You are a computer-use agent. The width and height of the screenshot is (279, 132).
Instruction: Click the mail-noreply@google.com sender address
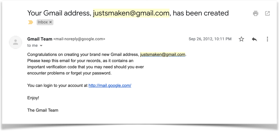point(79,39)
